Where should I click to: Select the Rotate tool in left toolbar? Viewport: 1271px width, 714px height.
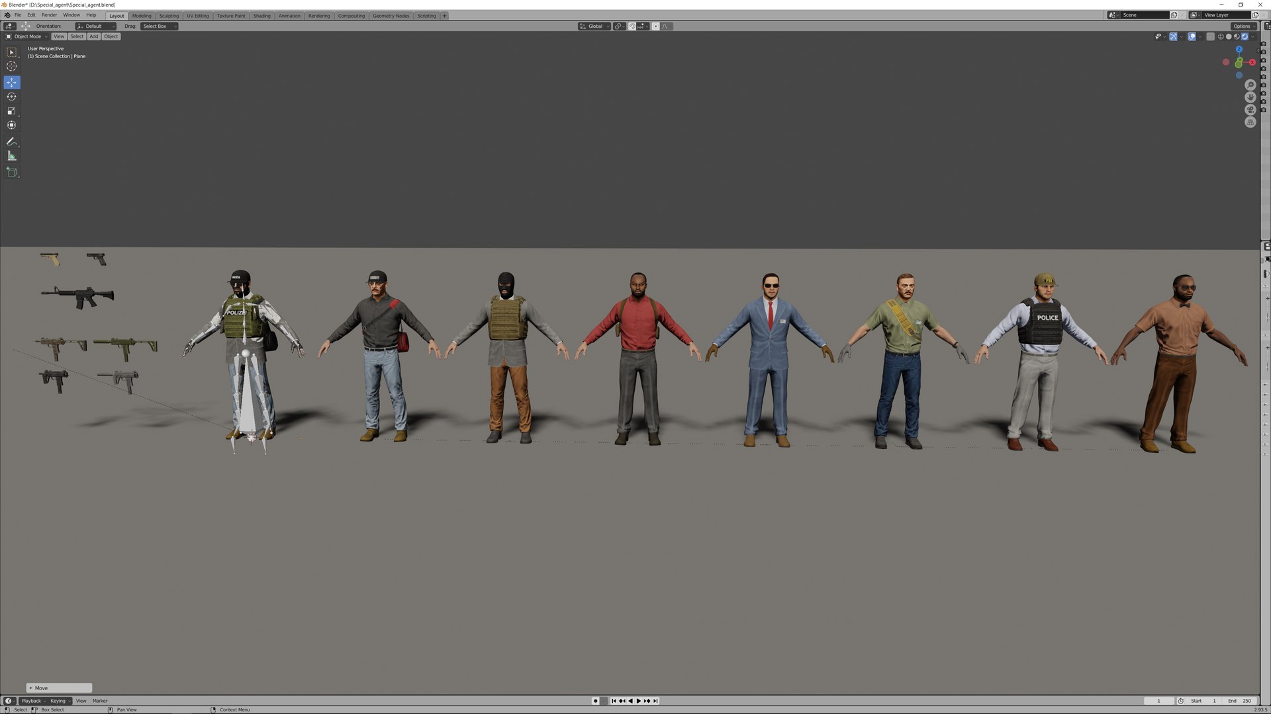click(x=12, y=97)
